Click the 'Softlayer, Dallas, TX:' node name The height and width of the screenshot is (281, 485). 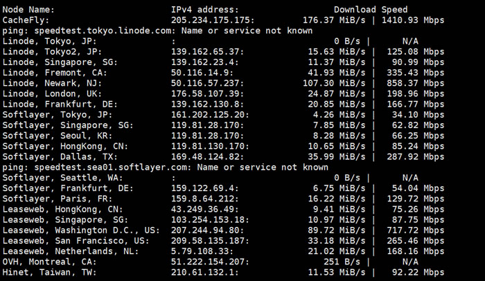point(60,157)
